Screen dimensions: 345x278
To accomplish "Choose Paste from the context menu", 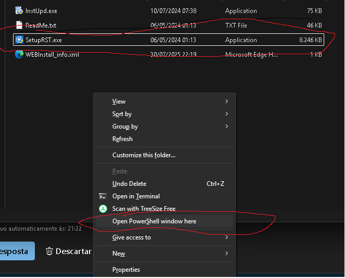I will tap(164, 171).
